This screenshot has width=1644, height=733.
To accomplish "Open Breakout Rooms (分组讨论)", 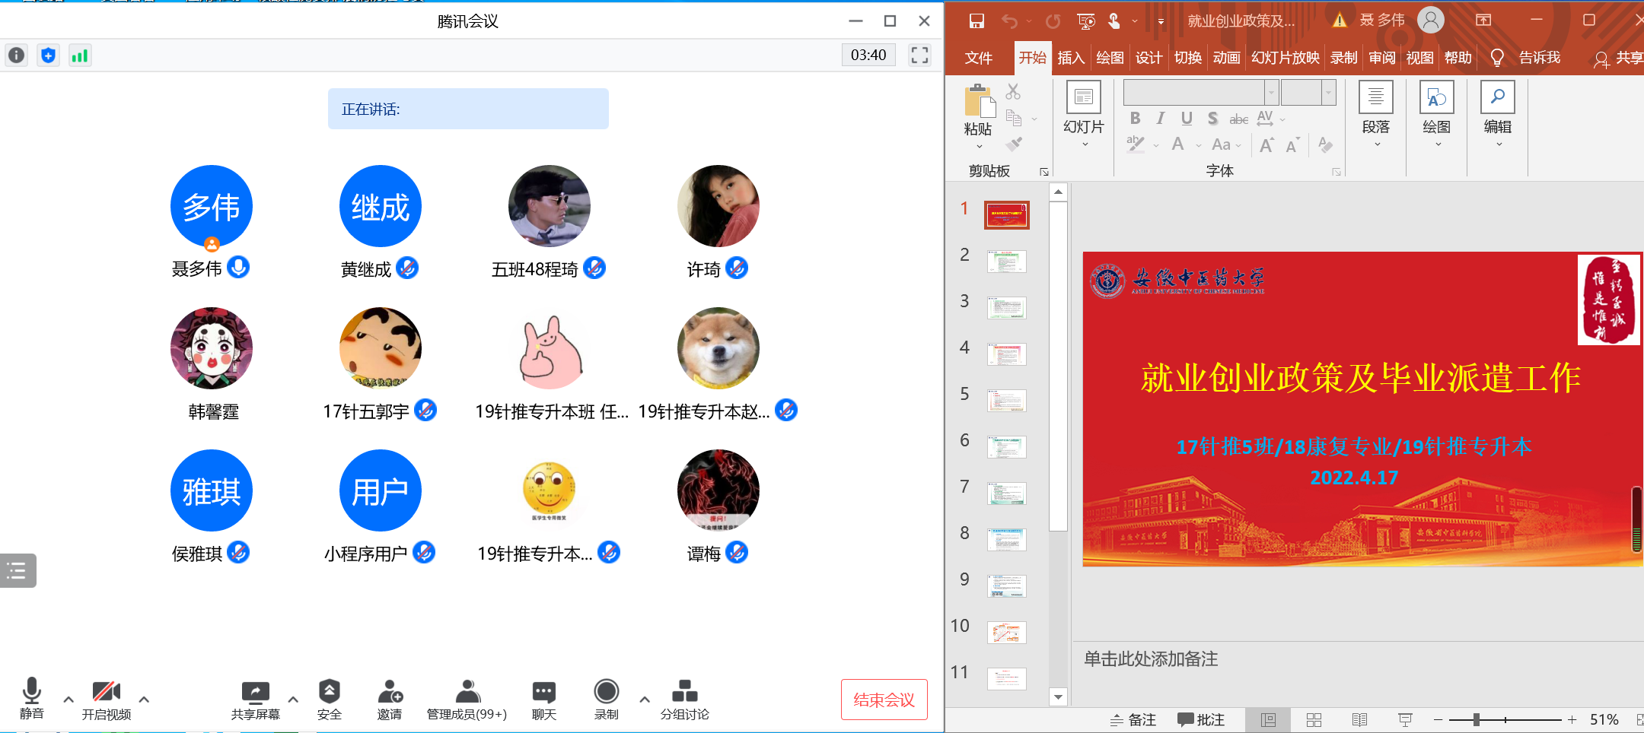I will [684, 699].
